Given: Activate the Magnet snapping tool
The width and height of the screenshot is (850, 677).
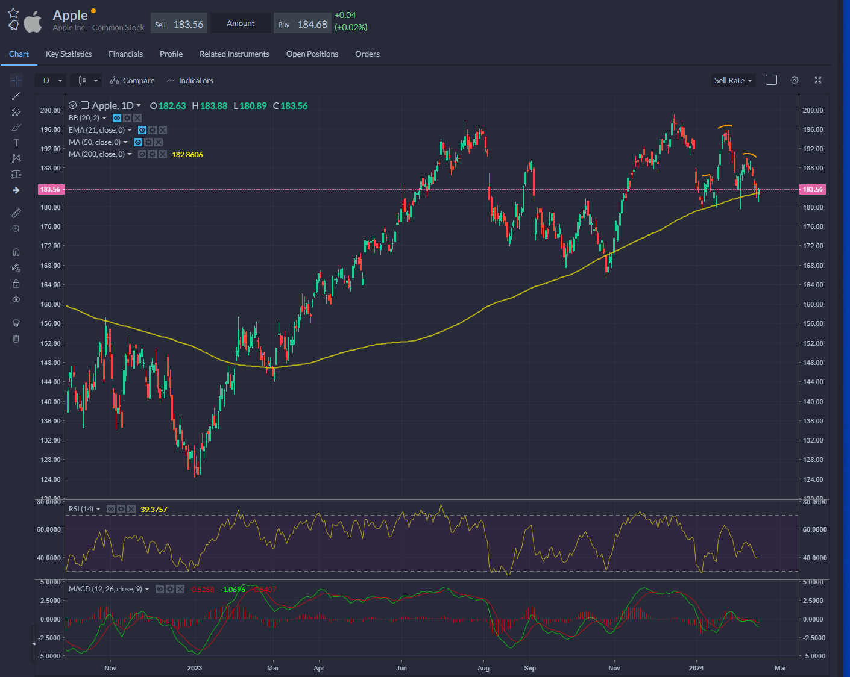Looking at the screenshot, I should [16, 252].
